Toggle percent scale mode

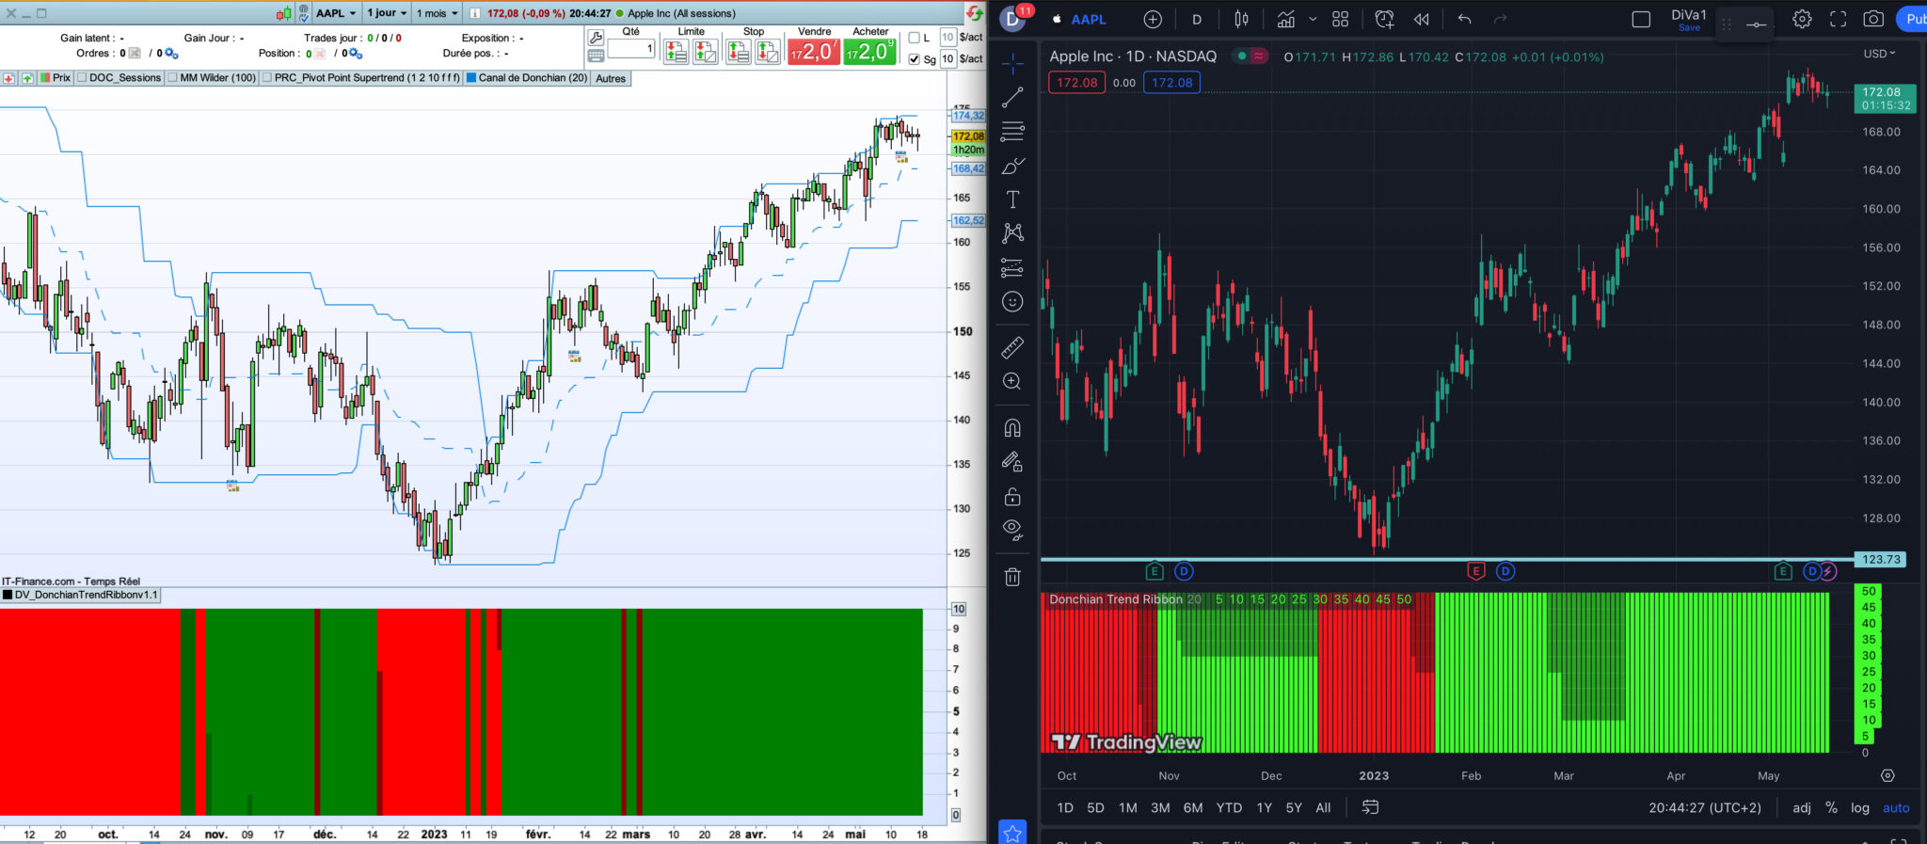pyautogui.click(x=1831, y=807)
